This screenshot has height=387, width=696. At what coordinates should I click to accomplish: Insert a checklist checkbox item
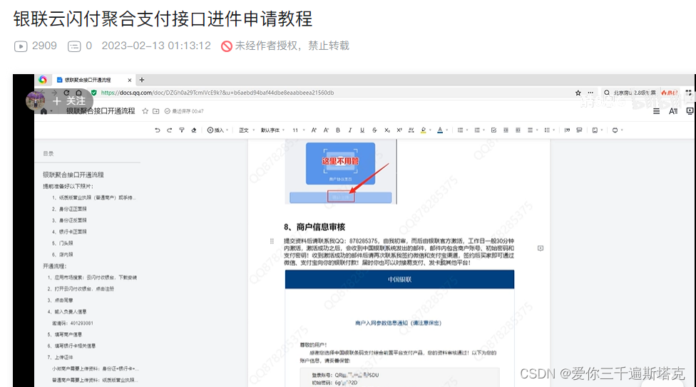click(493, 130)
